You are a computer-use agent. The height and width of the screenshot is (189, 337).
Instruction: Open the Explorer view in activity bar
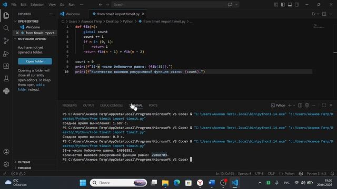(6, 15)
